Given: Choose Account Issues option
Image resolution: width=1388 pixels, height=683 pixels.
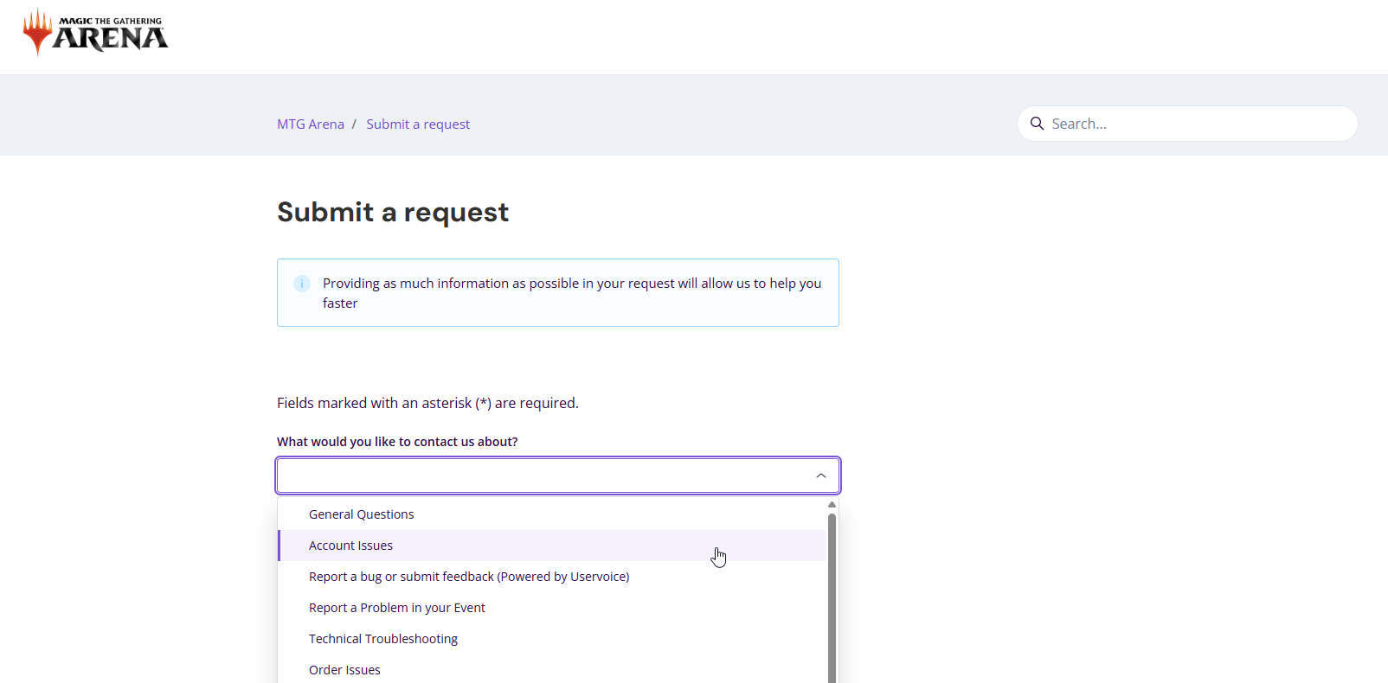Looking at the screenshot, I should [x=552, y=546].
